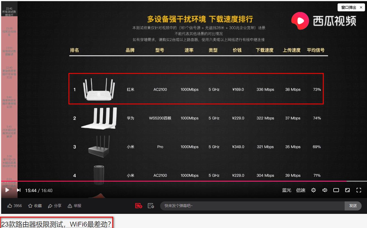
Task: Switch to theater wide-screen mode
Action: pos(336,190)
